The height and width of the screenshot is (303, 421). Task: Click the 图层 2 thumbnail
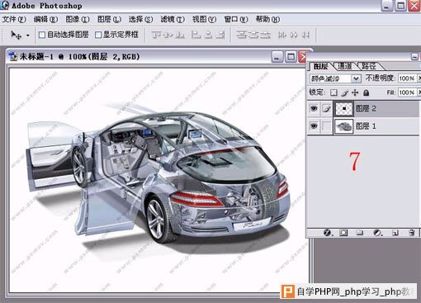tap(343, 109)
